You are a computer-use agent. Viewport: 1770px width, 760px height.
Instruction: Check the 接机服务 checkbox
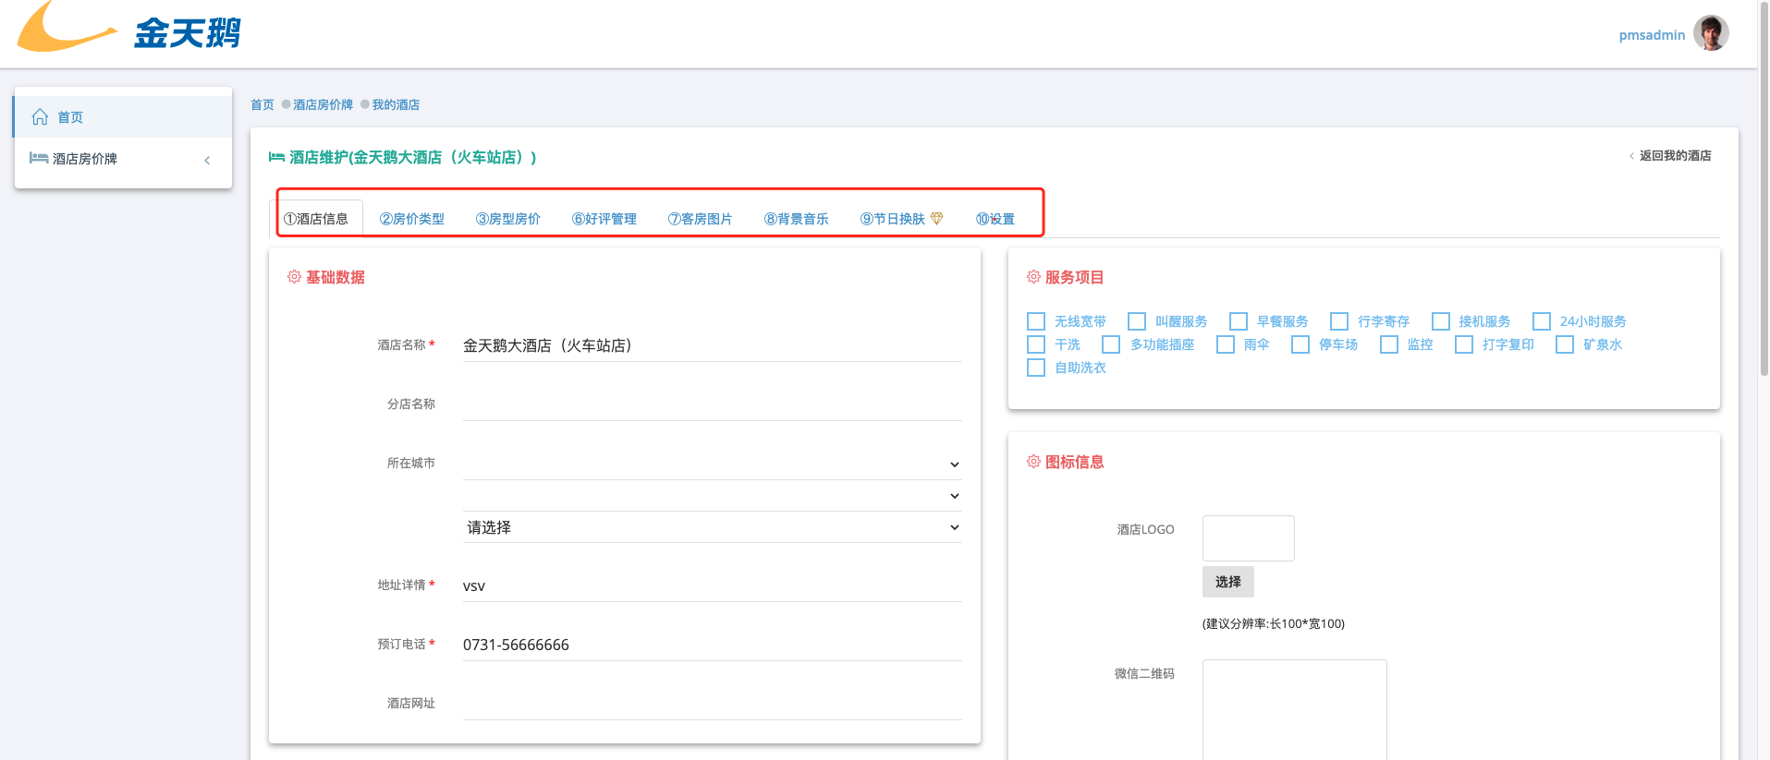(x=1441, y=321)
